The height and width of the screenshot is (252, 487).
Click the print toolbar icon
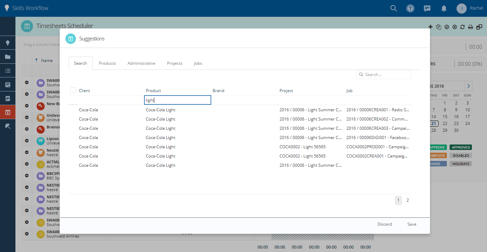pyautogui.click(x=471, y=27)
